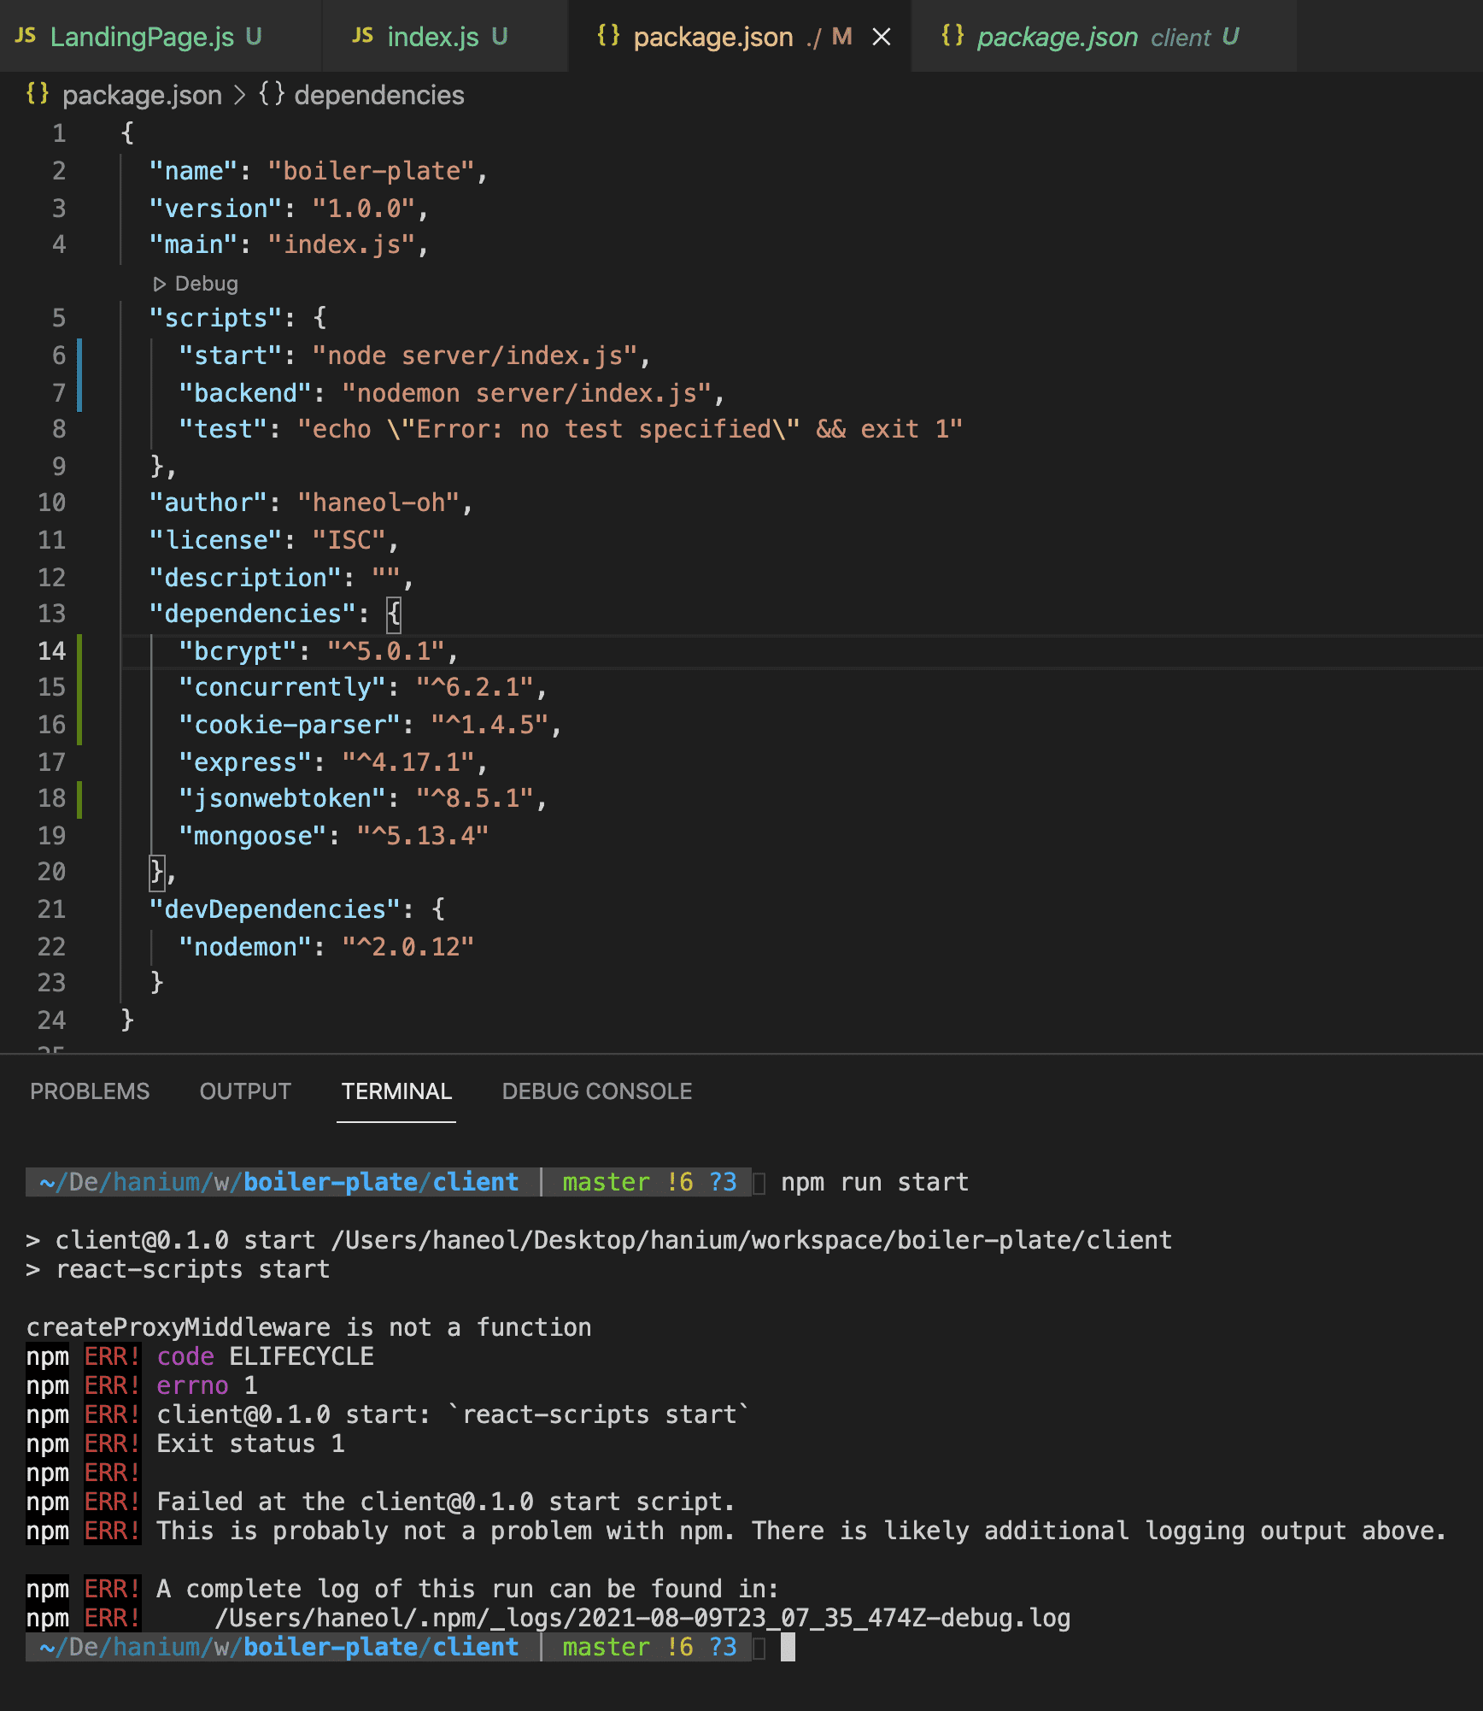Click the braces icon beside dependencies breadcrumb

[x=272, y=94]
